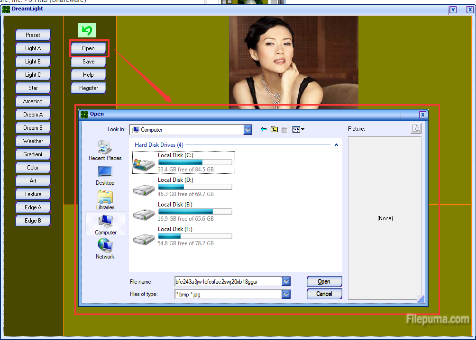Select Recent Places in sidebar

click(105, 151)
